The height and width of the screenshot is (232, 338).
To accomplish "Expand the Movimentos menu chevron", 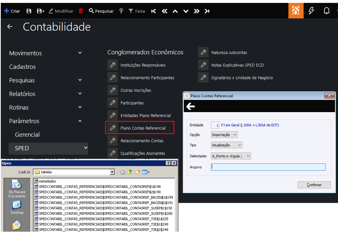I will pyautogui.click(x=80, y=53).
